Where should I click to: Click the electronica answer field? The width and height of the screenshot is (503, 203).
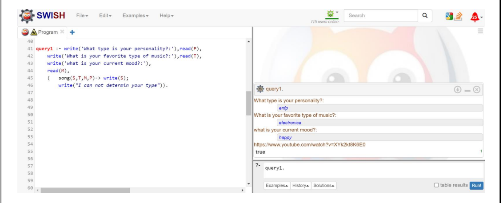click(x=380, y=123)
